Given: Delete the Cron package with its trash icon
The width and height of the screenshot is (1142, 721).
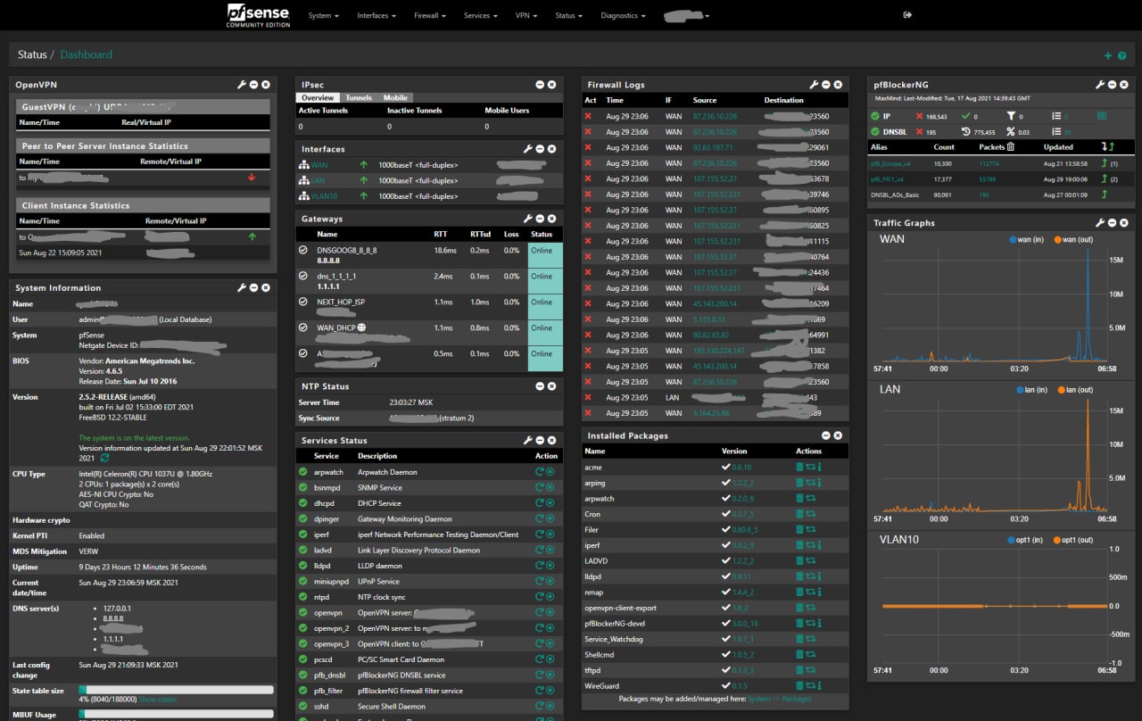Looking at the screenshot, I should [x=799, y=515].
